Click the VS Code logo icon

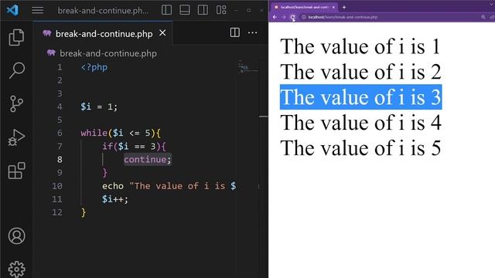pyautogui.click(x=12, y=10)
